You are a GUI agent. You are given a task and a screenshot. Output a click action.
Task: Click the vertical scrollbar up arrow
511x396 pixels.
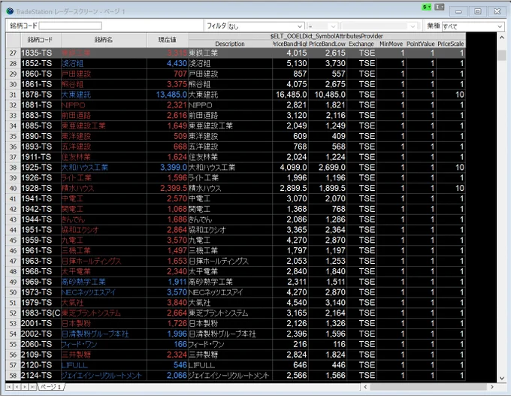click(x=501, y=38)
